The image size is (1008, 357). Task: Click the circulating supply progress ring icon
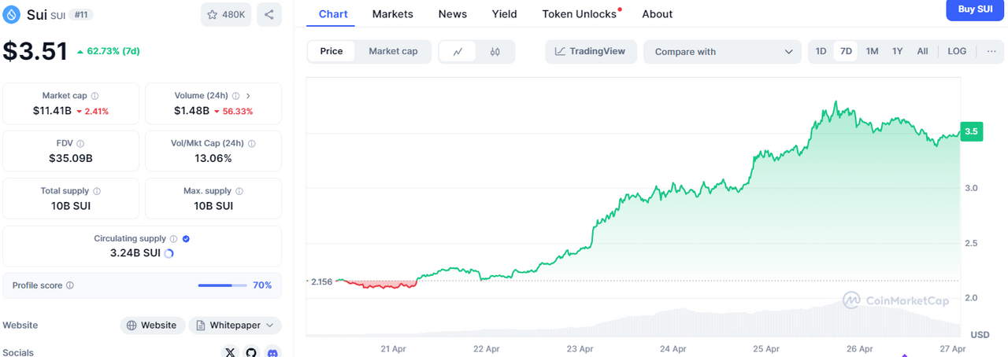[x=169, y=254]
